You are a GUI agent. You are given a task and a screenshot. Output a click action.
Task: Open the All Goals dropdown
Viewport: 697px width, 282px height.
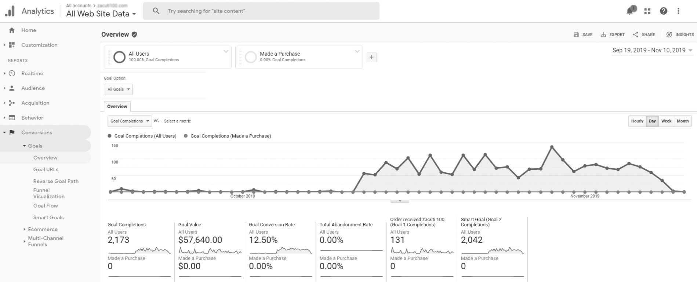[x=118, y=89]
